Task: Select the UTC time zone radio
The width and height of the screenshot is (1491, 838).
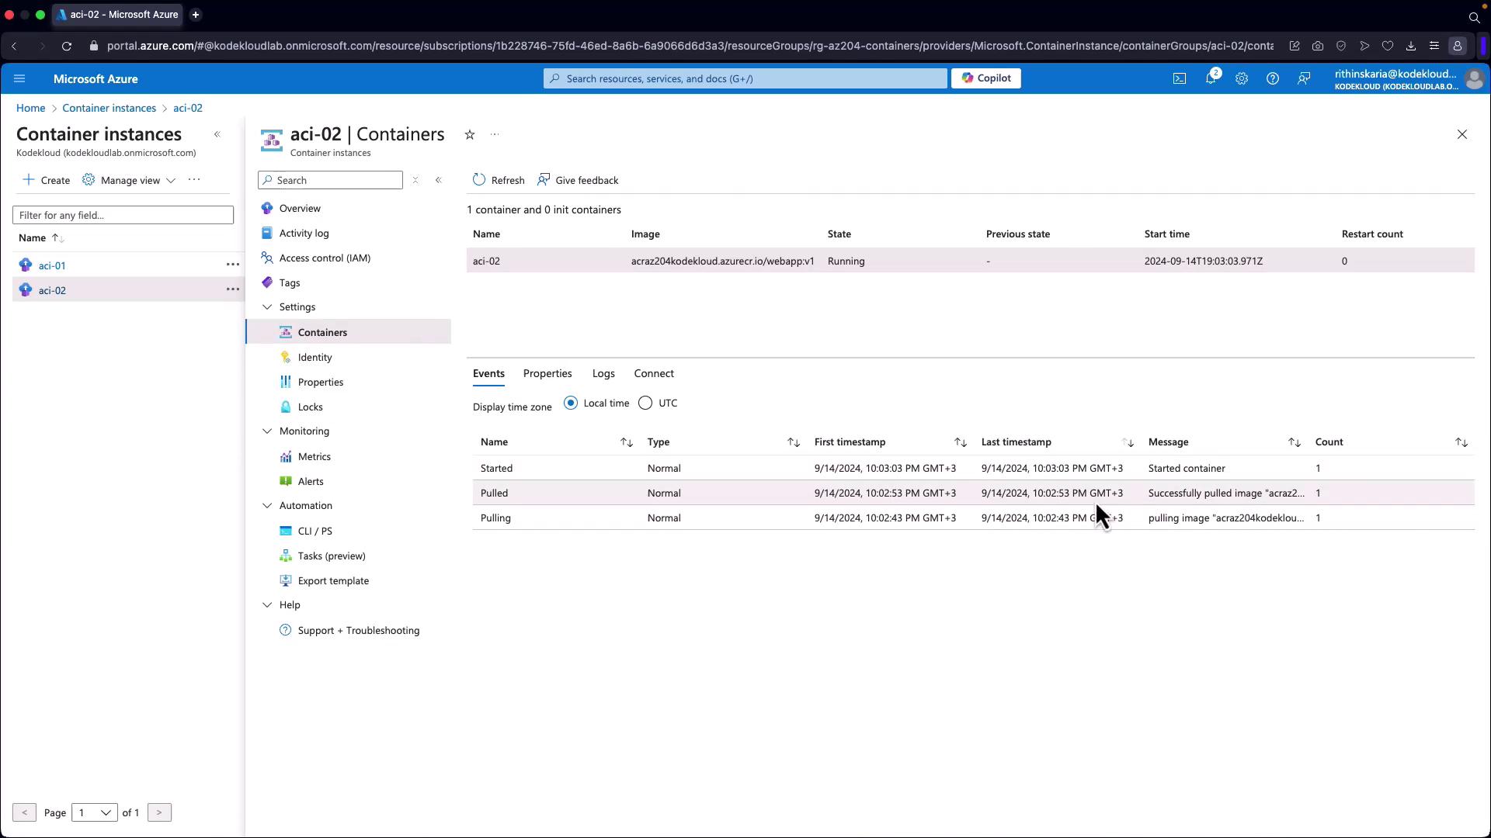Action: coord(645,403)
